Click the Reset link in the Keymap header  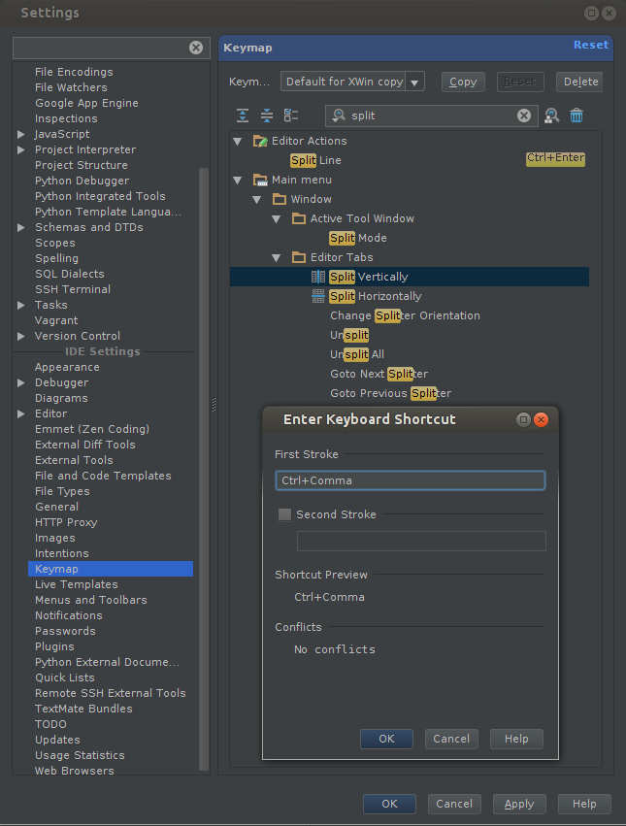[x=591, y=46]
